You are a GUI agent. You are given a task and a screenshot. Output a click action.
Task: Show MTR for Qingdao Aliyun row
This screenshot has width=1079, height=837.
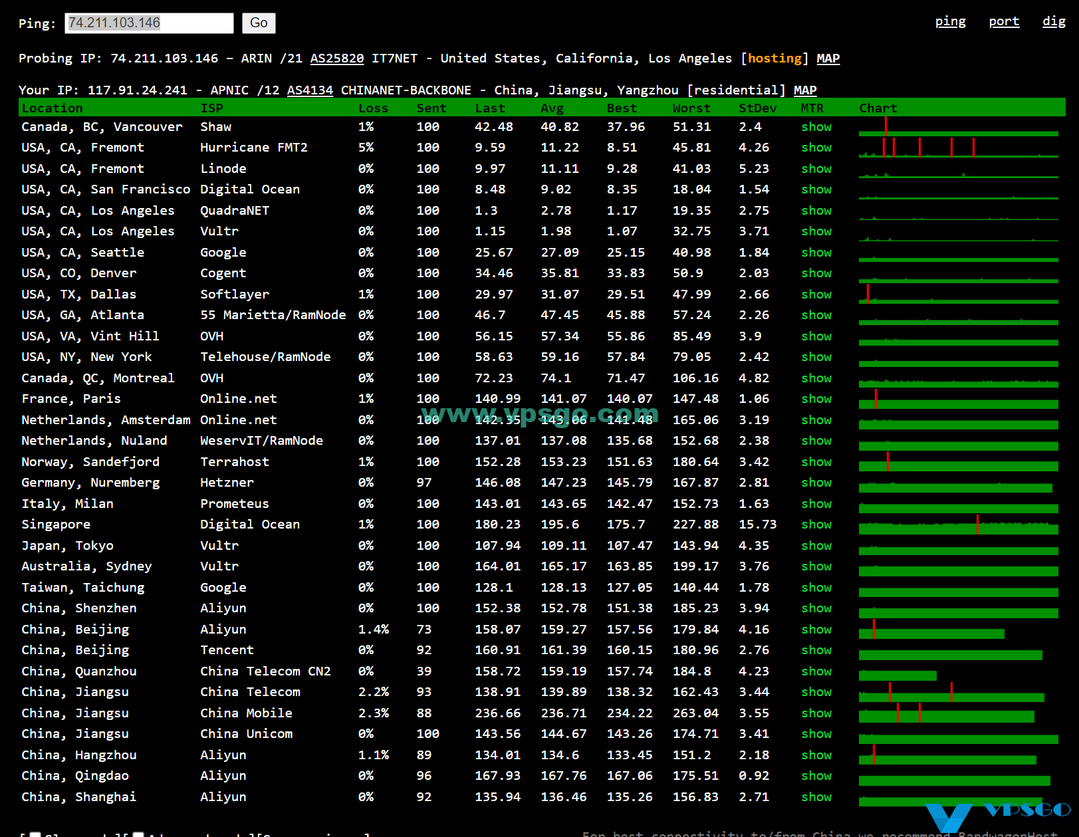[816, 776]
